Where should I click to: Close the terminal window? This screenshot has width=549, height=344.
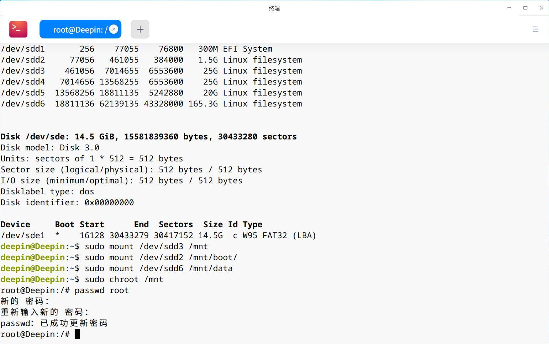coord(541,8)
